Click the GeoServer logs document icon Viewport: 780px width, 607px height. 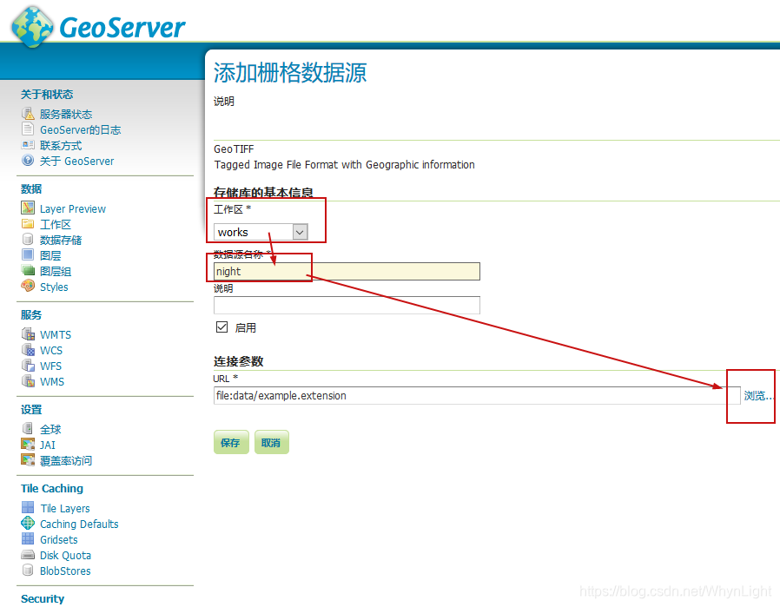[x=28, y=129]
